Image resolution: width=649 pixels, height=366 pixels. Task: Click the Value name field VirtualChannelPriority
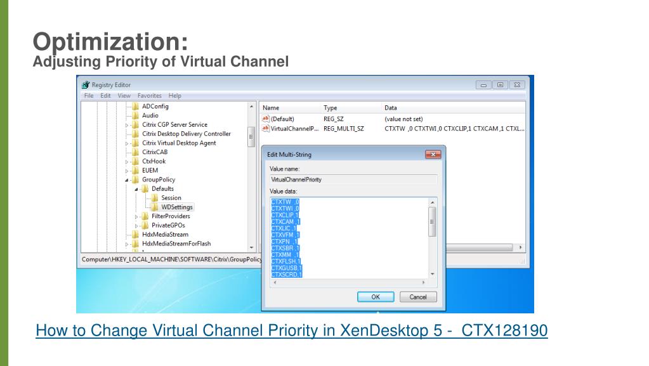(x=353, y=180)
